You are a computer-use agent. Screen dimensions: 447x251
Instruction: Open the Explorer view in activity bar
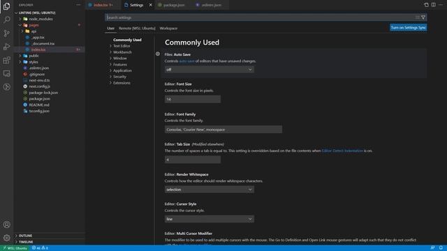[6, 6]
